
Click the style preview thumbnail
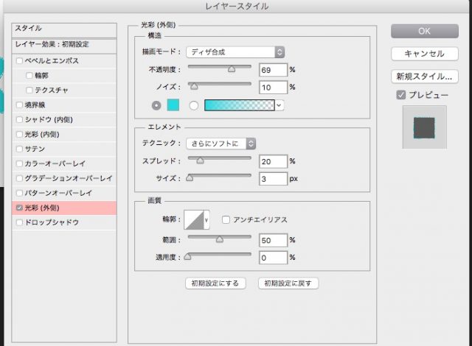click(x=424, y=128)
